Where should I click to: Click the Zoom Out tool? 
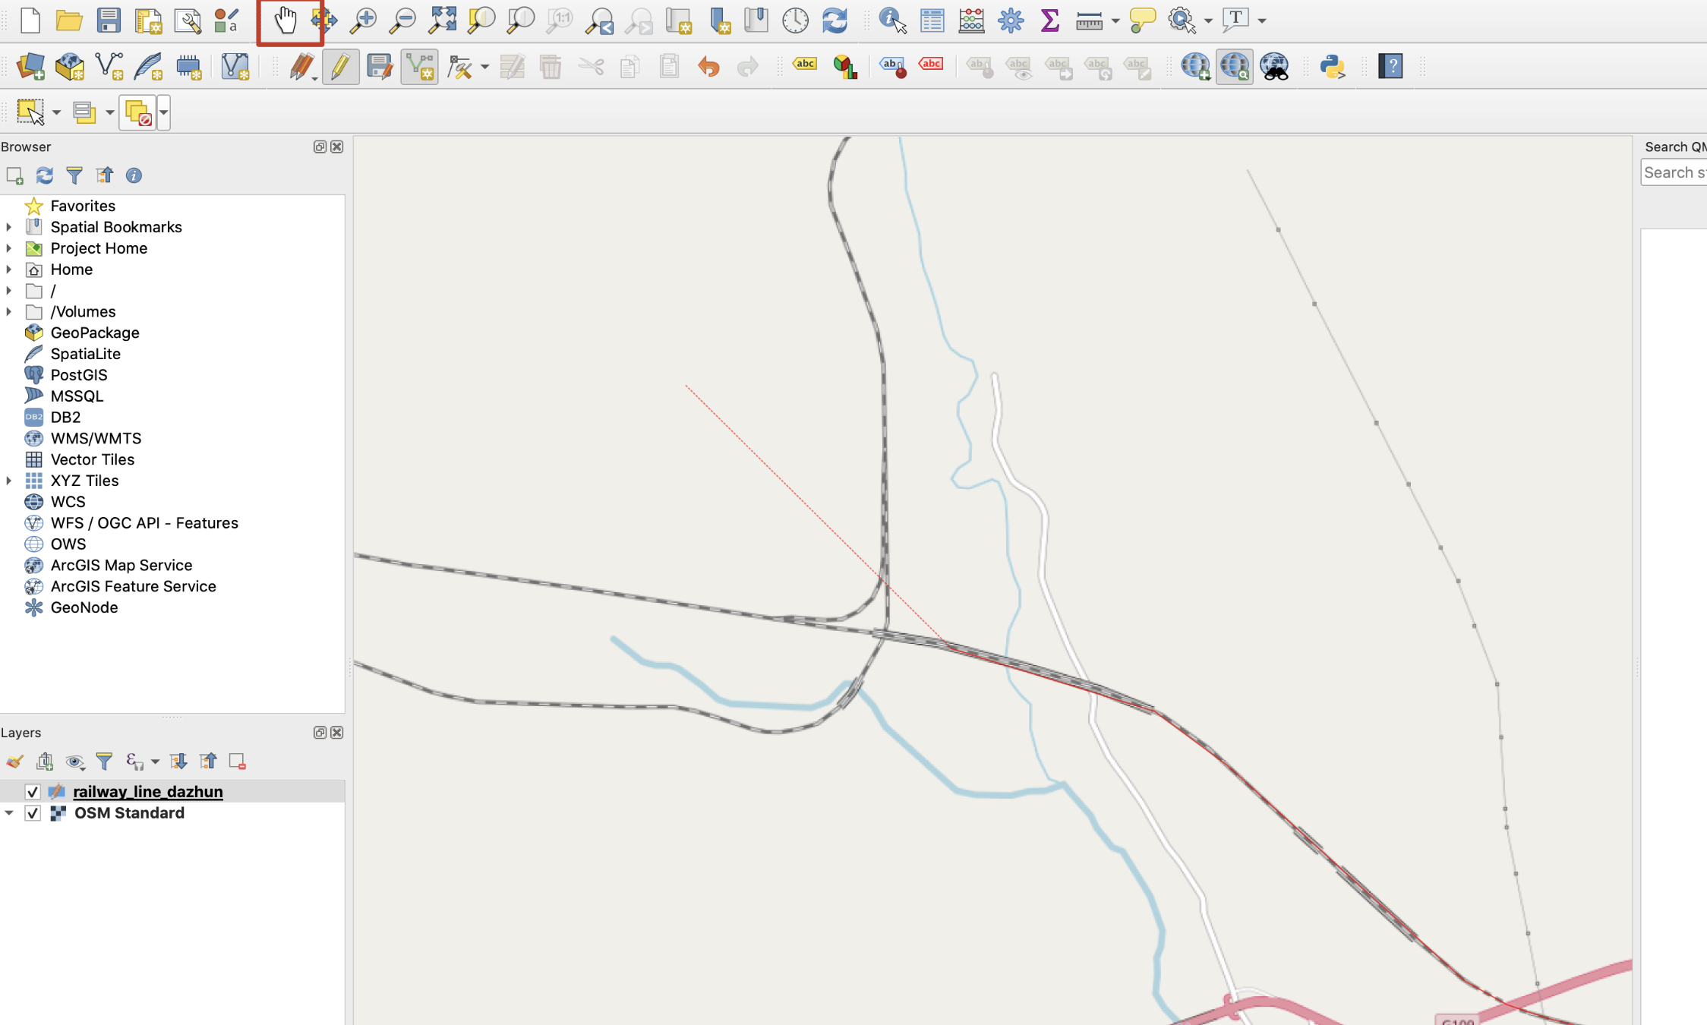(402, 20)
